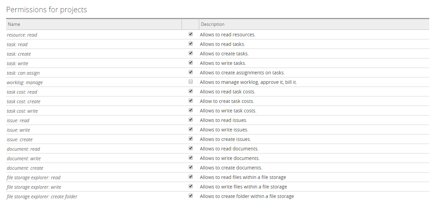Image resolution: width=432 pixels, height=200 pixels.
Task: Toggle the task: create checkbox
Action: point(191,53)
